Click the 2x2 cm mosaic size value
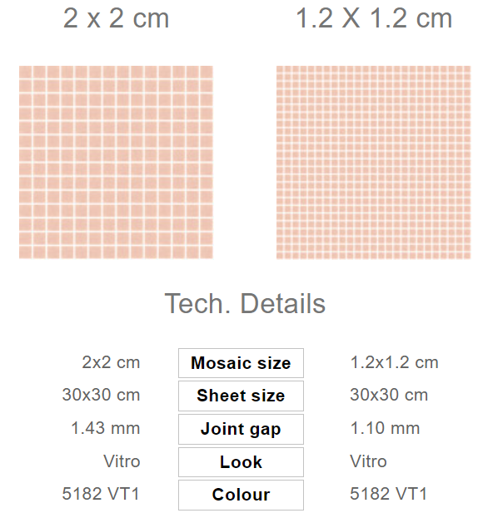 [111, 362]
